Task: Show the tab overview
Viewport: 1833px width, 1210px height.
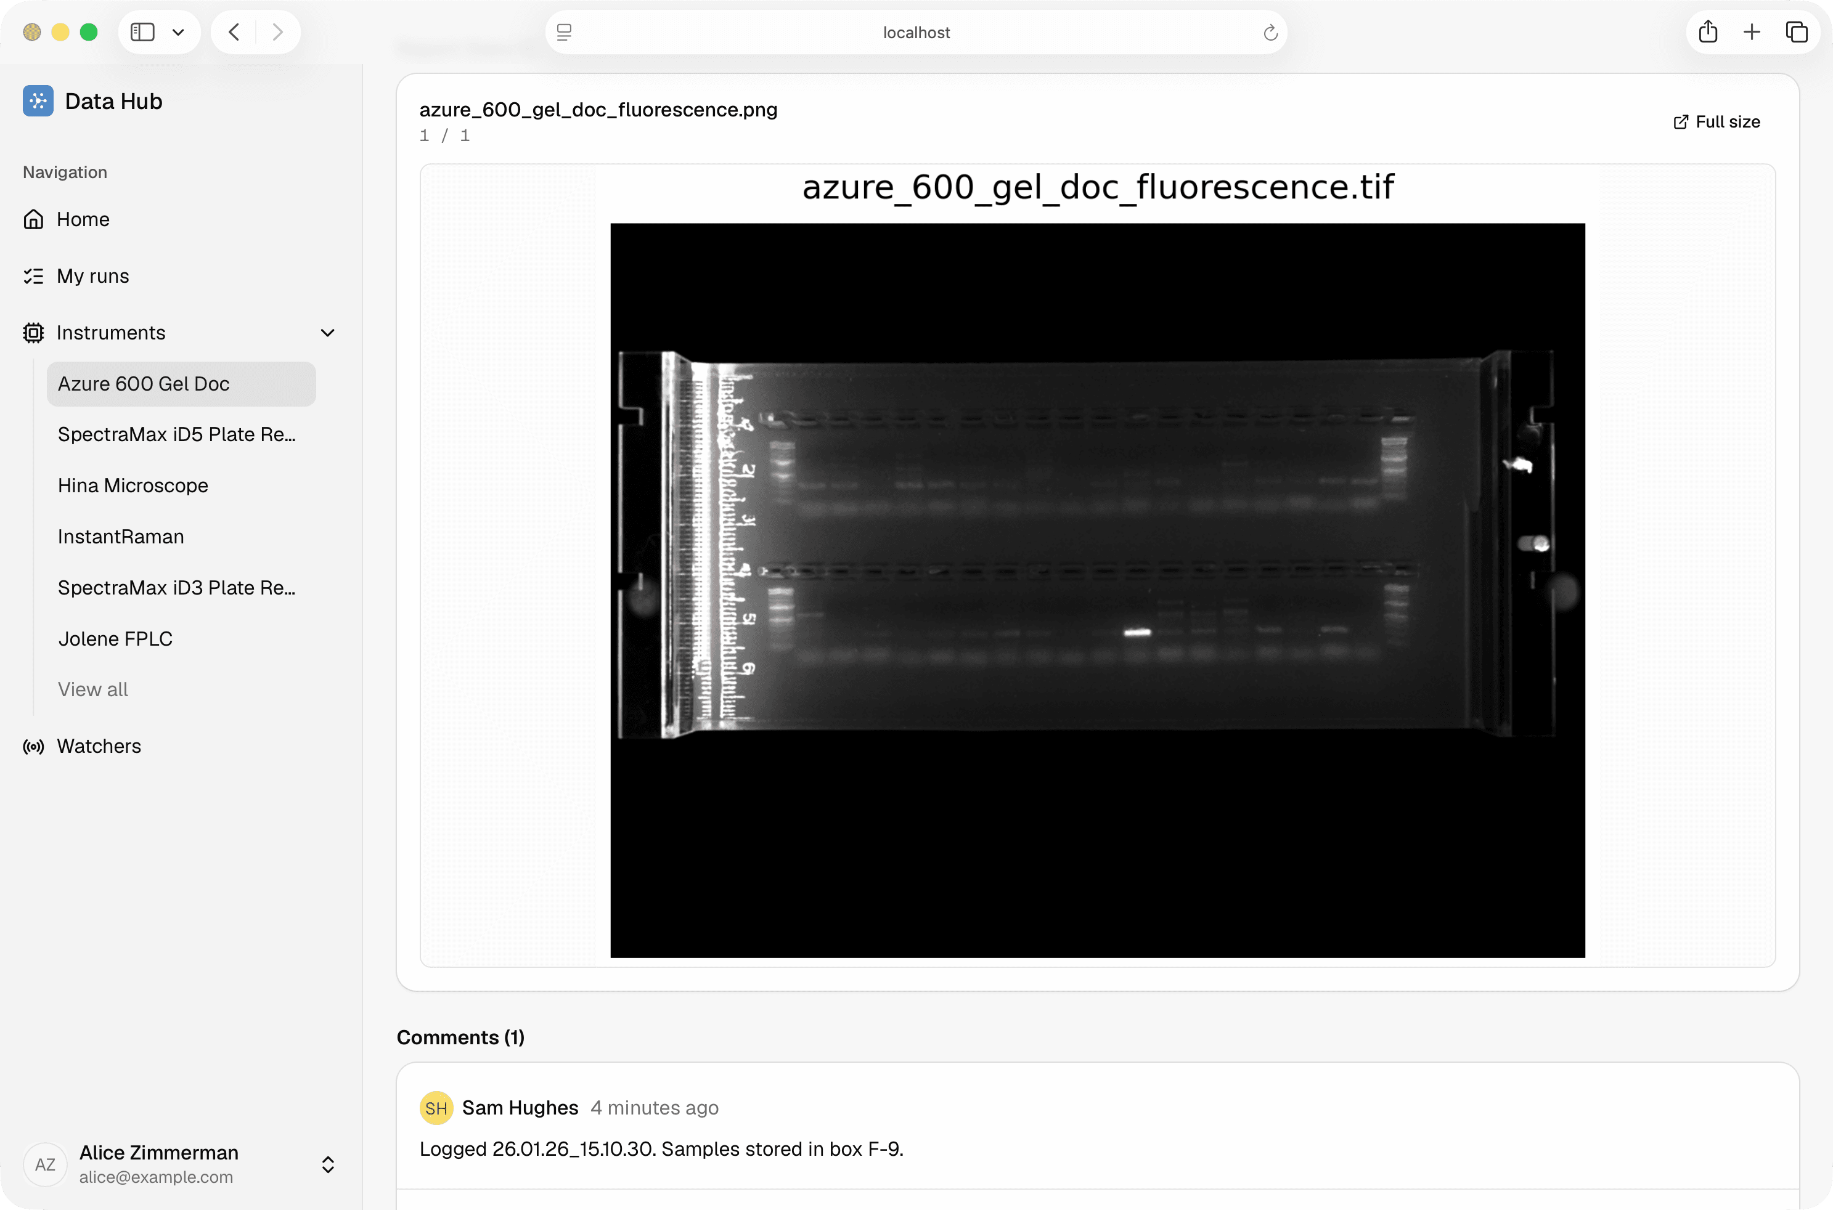Action: [1797, 31]
